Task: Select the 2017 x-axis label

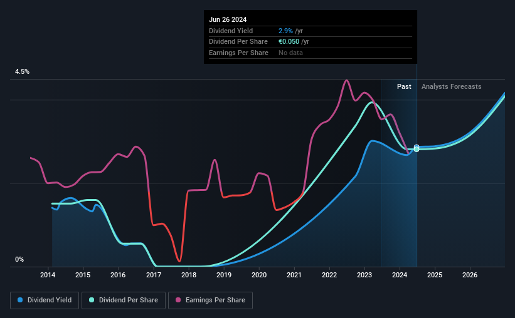Action: click(154, 275)
